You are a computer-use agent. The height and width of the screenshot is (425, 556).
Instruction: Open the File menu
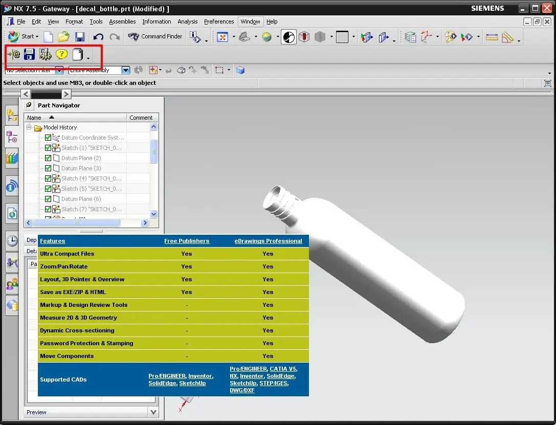click(x=21, y=21)
